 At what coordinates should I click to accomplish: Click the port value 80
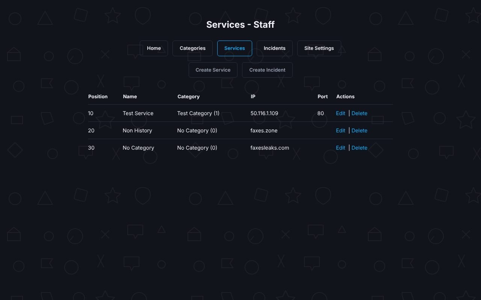tap(321, 113)
